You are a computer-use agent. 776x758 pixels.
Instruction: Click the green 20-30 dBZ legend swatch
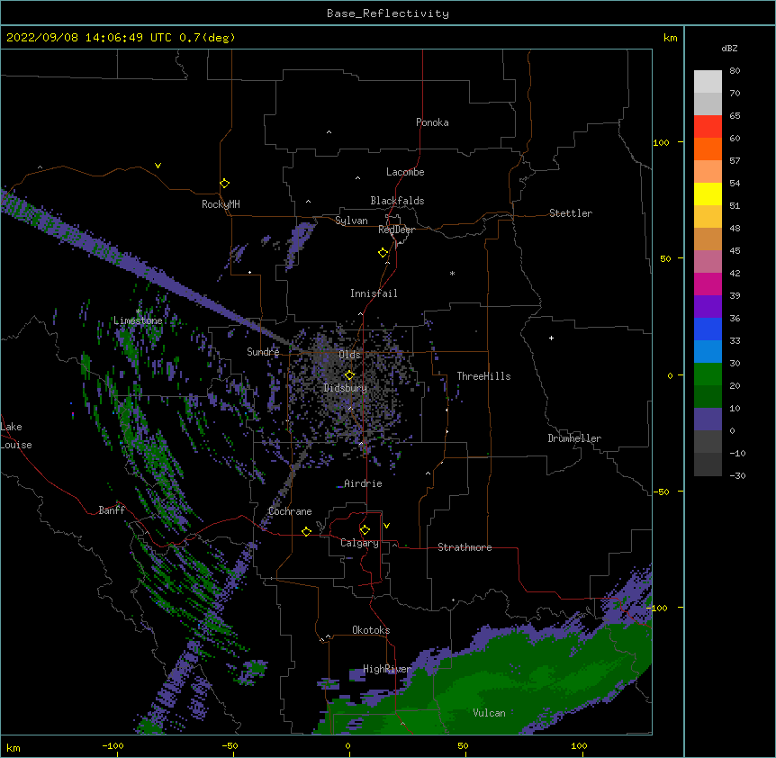click(708, 374)
